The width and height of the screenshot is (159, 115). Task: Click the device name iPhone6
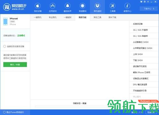14,18
